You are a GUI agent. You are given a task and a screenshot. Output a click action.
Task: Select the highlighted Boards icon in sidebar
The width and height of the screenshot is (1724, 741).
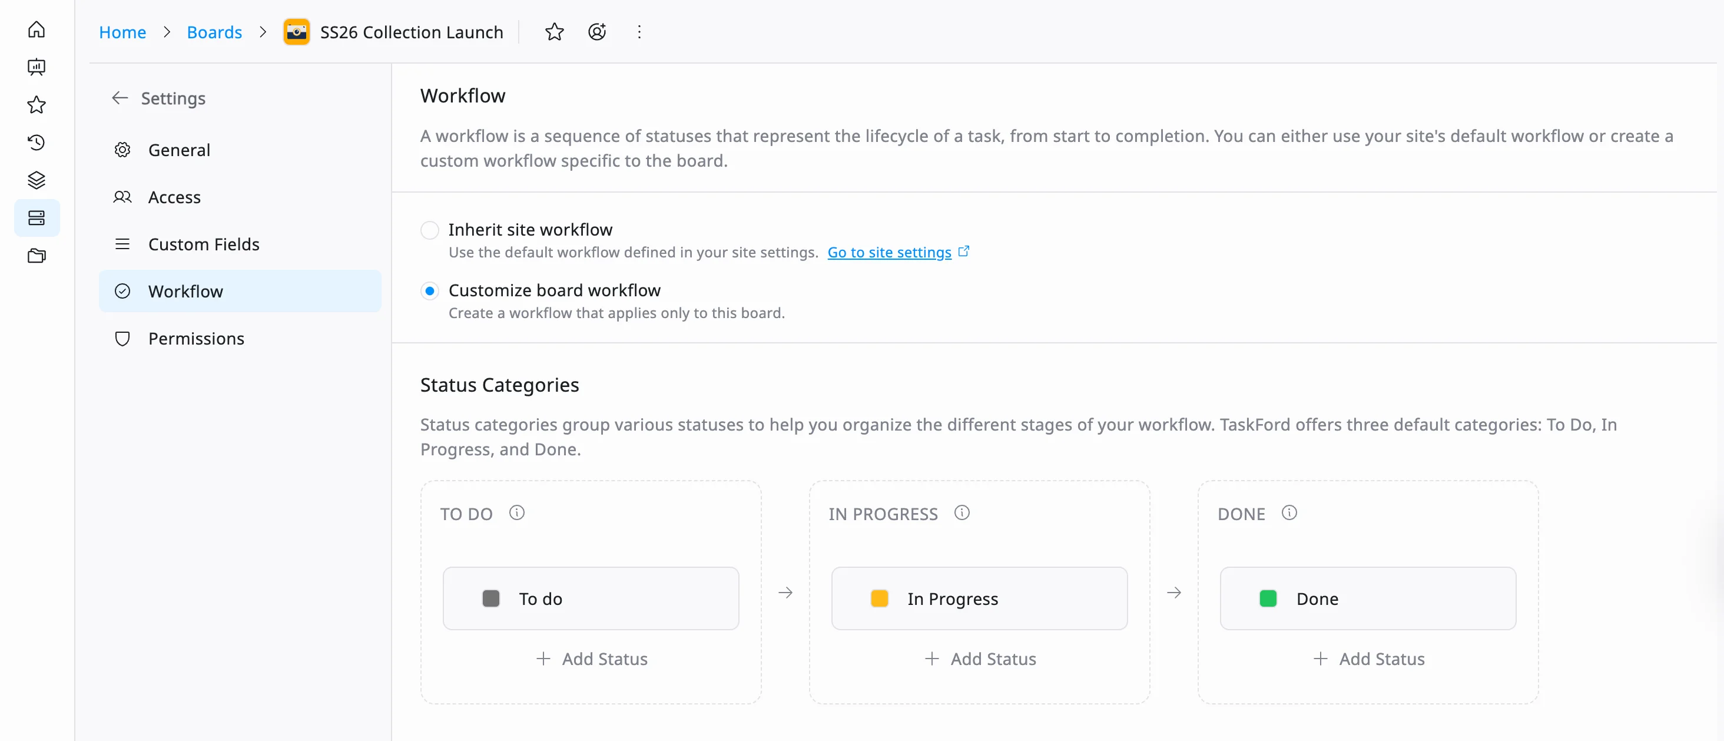[37, 217]
